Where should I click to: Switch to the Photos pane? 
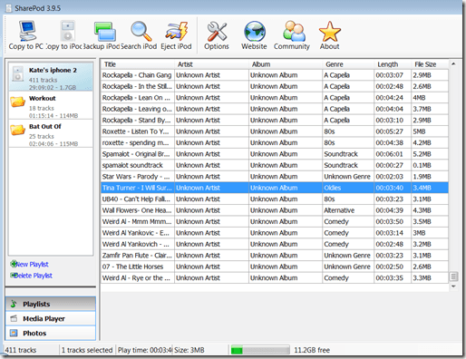click(x=51, y=333)
